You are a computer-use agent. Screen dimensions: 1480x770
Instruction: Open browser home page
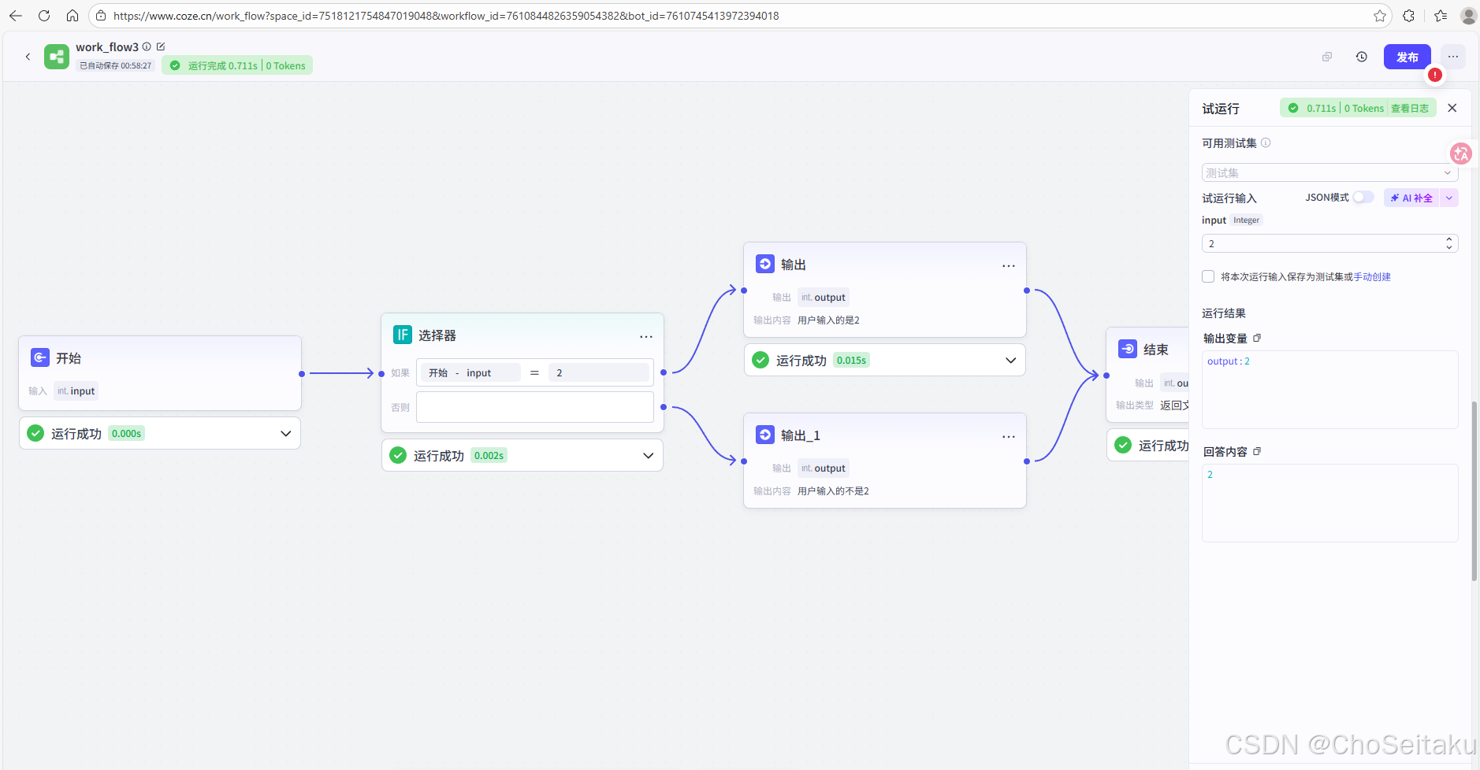[72, 16]
